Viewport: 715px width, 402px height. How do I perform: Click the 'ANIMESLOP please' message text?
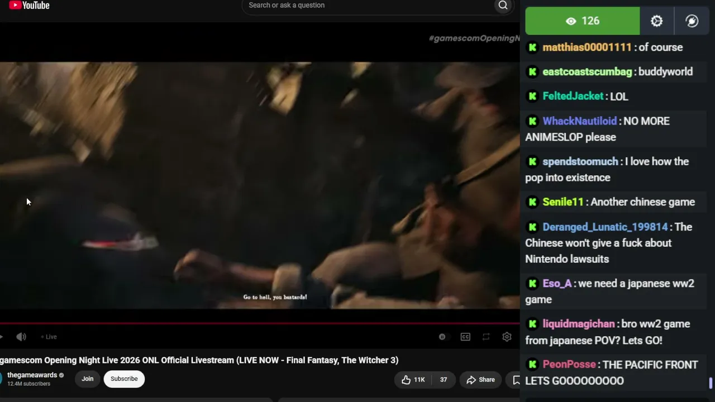(x=570, y=137)
